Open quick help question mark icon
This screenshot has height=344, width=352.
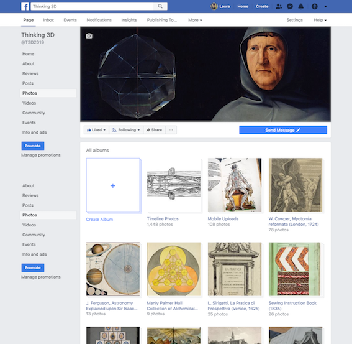tap(315, 6)
